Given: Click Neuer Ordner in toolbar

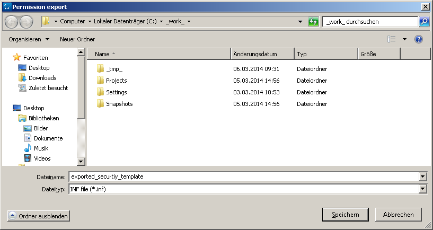Looking at the screenshot, I should (77, 39).
